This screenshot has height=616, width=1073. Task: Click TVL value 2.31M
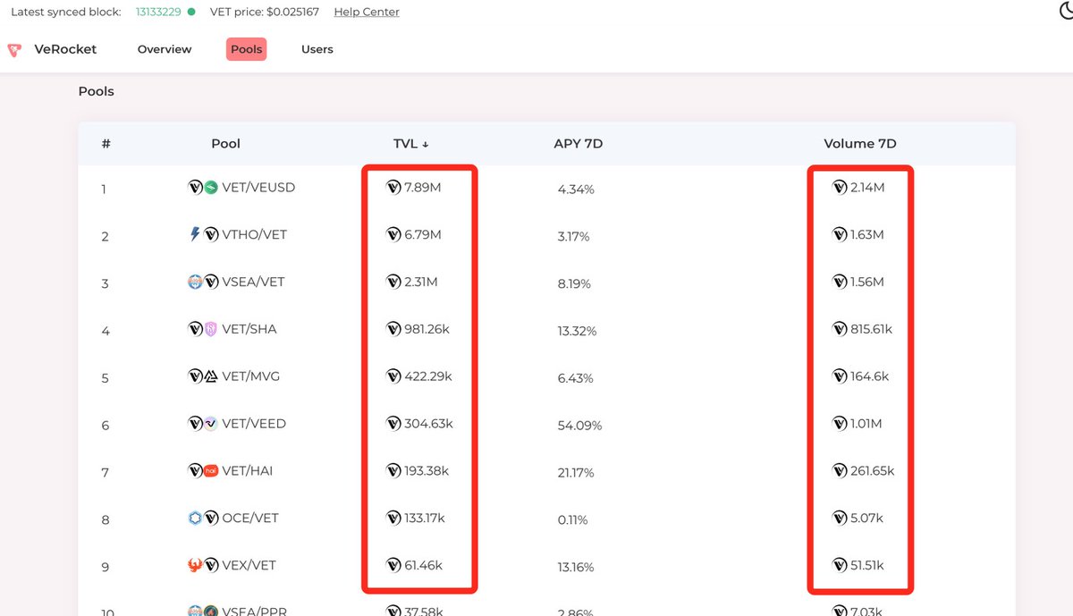point(420,282)
